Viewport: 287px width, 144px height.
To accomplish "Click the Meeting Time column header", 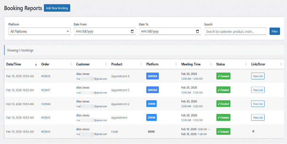I will pos(191,64).
